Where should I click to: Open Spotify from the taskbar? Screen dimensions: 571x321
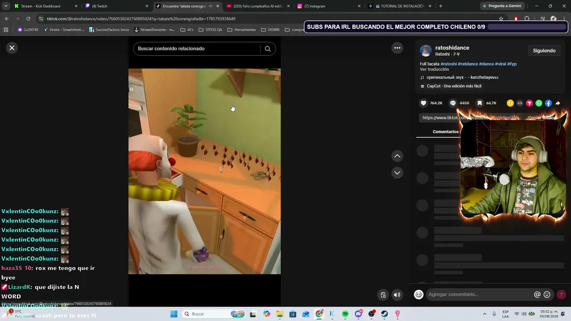tap(345, 314)
